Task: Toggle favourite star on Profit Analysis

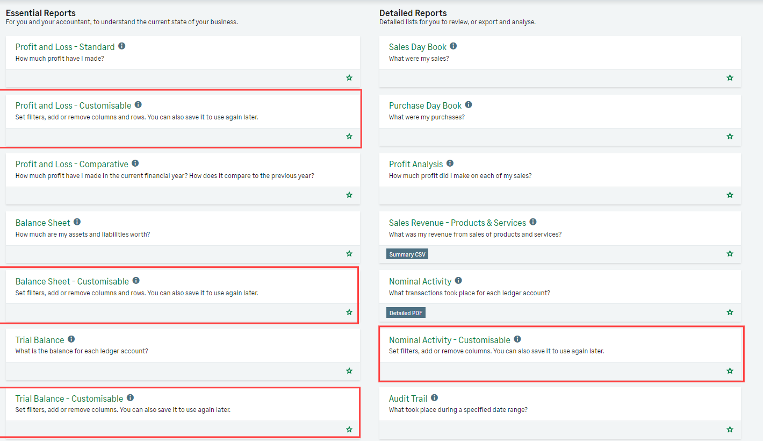Action: pyautogui.click(x=730, y=195)
